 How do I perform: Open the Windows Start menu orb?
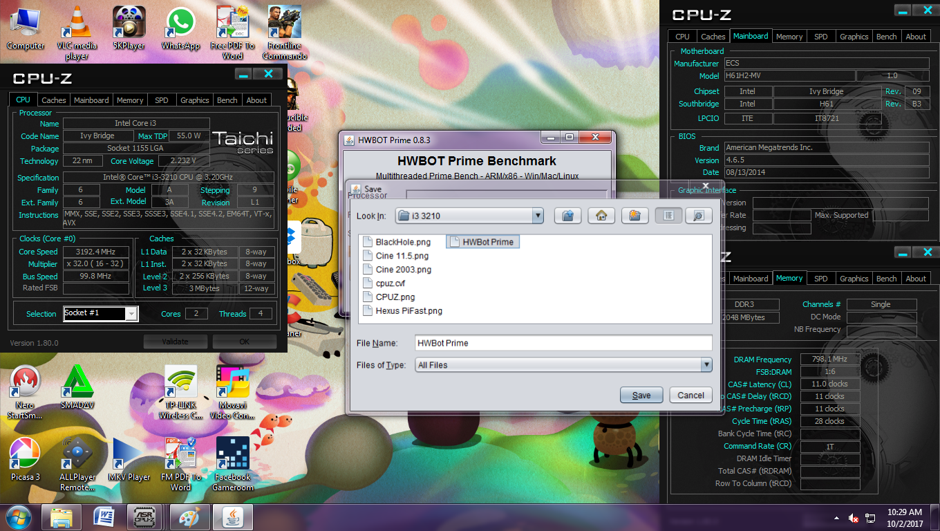click(x=19, y=517)
